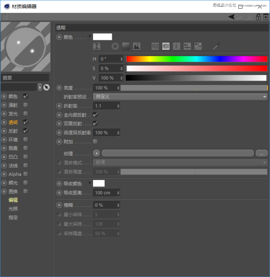270x277 pixels.
Task: Switch to the 光照 tab
Action: [13, 208]
